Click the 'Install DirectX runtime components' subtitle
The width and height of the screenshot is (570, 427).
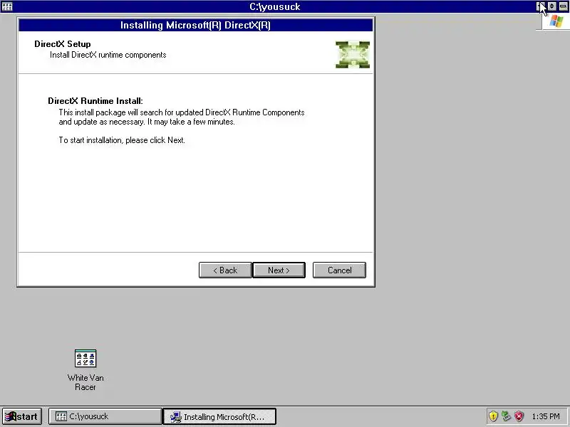tap(108, 55)
